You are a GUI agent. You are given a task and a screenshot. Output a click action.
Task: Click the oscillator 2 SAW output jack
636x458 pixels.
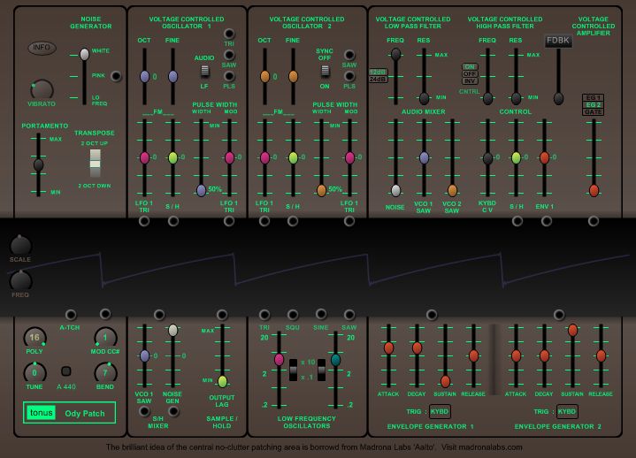(349, 55)
